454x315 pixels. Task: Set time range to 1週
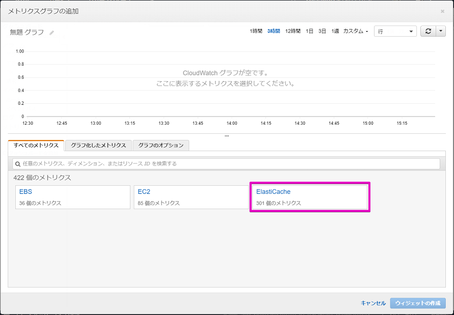click(x=335, y=31)
